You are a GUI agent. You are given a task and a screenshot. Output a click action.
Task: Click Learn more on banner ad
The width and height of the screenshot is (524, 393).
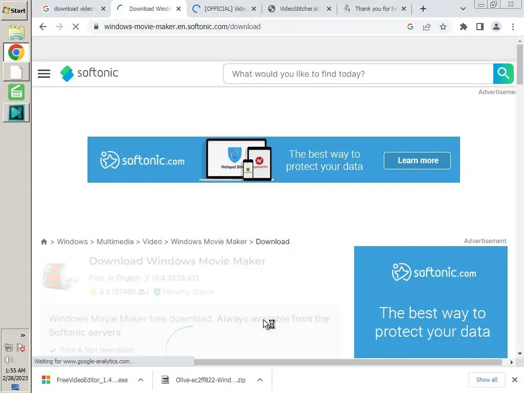(418, 160)
